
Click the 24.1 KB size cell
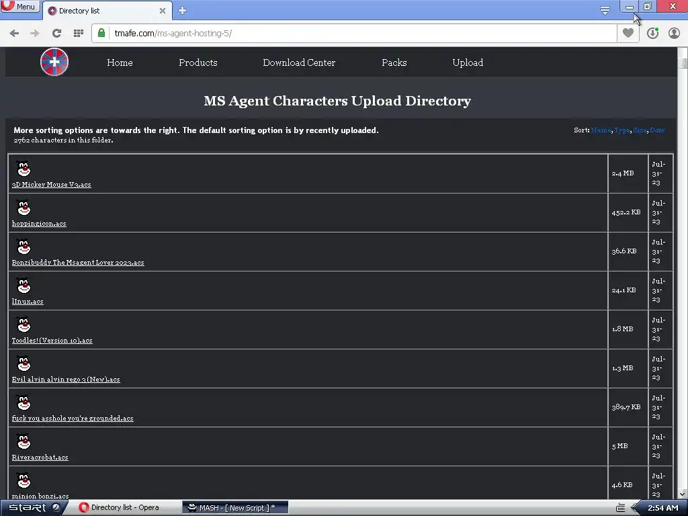coord(628,290)
